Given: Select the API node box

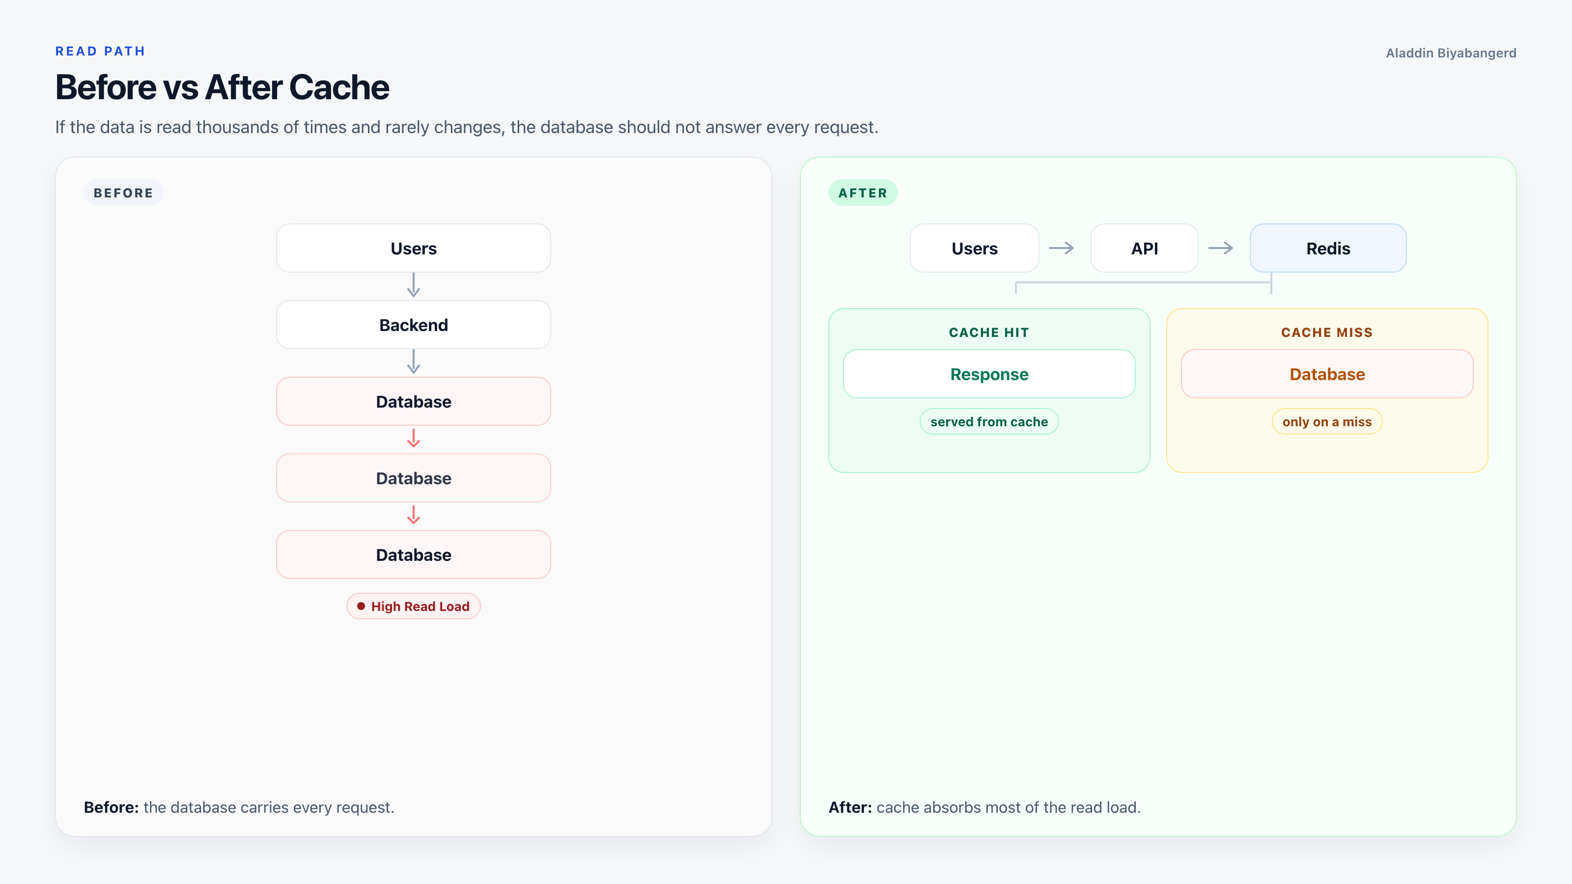Looking at the screenshot, I should tap(1144, 248).
